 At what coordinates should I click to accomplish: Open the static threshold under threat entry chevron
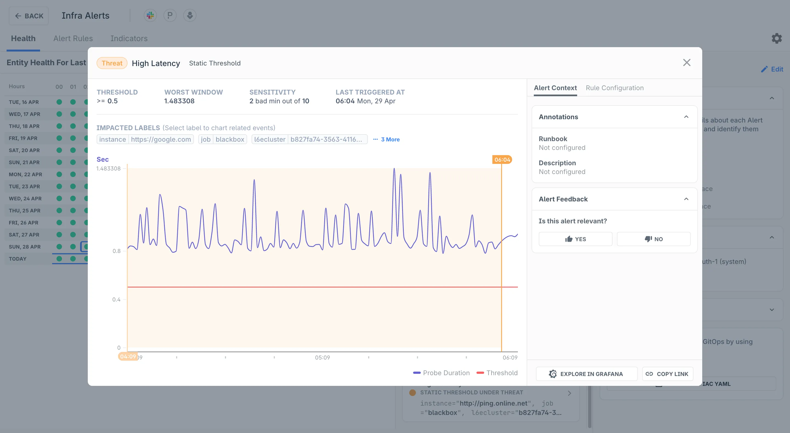[569, 393]
